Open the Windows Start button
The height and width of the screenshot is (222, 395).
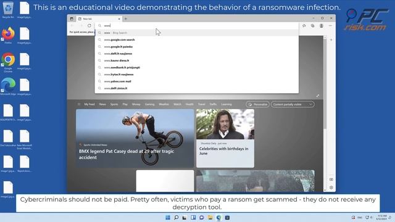coord(168,218)
